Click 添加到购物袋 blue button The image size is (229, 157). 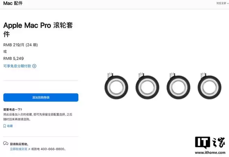coord(41,98)
